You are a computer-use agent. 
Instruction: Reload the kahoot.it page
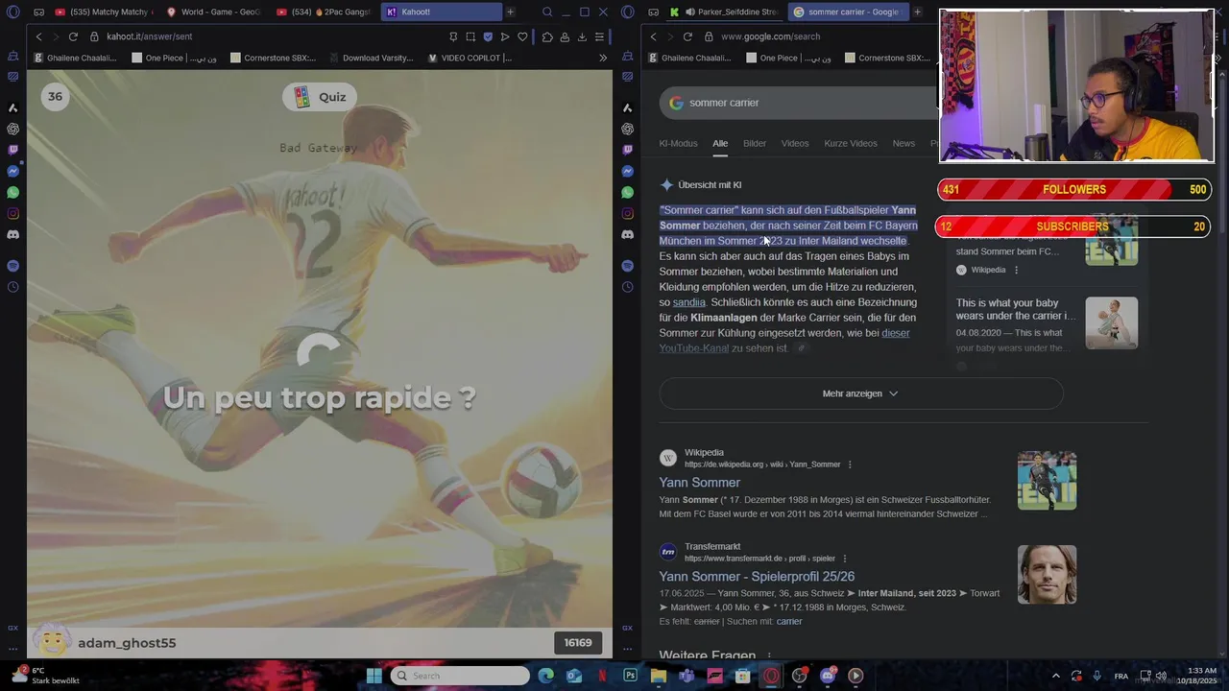[73, 36]
